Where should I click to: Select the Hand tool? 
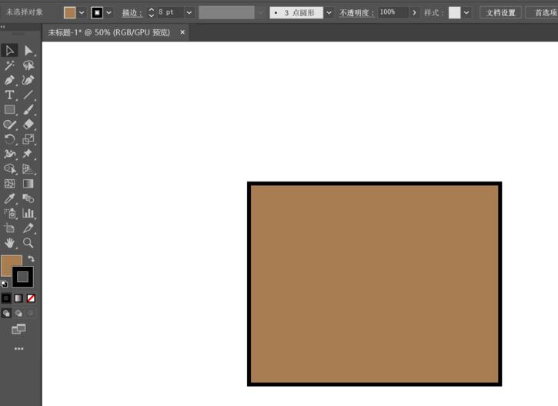9,243
